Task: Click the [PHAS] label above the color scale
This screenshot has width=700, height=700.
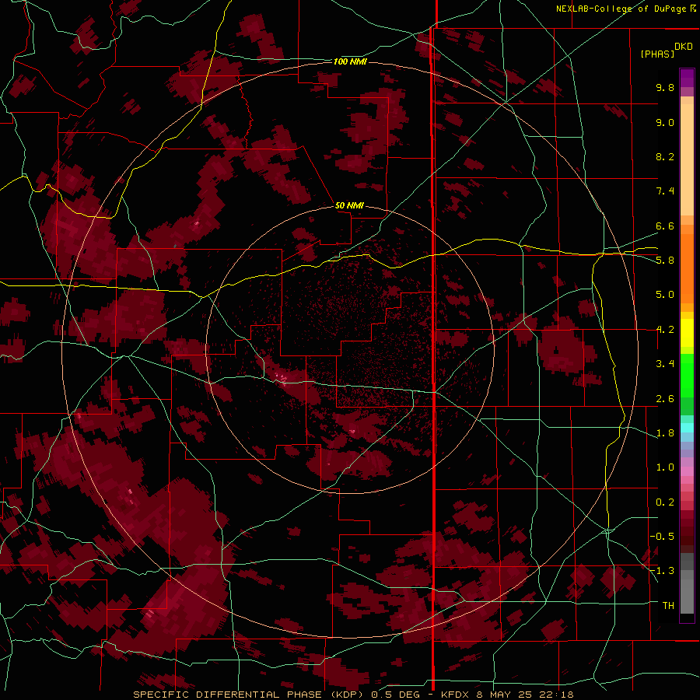Action: click(x=657, y=54)
